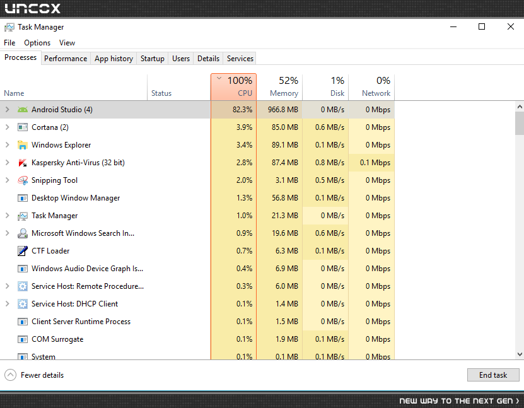Sort by the Name column header
Viewport: 524px width, 408px height.
point(74,87)
